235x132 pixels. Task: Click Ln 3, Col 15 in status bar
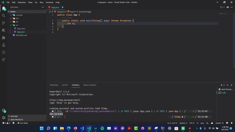(x=172, y=123)
